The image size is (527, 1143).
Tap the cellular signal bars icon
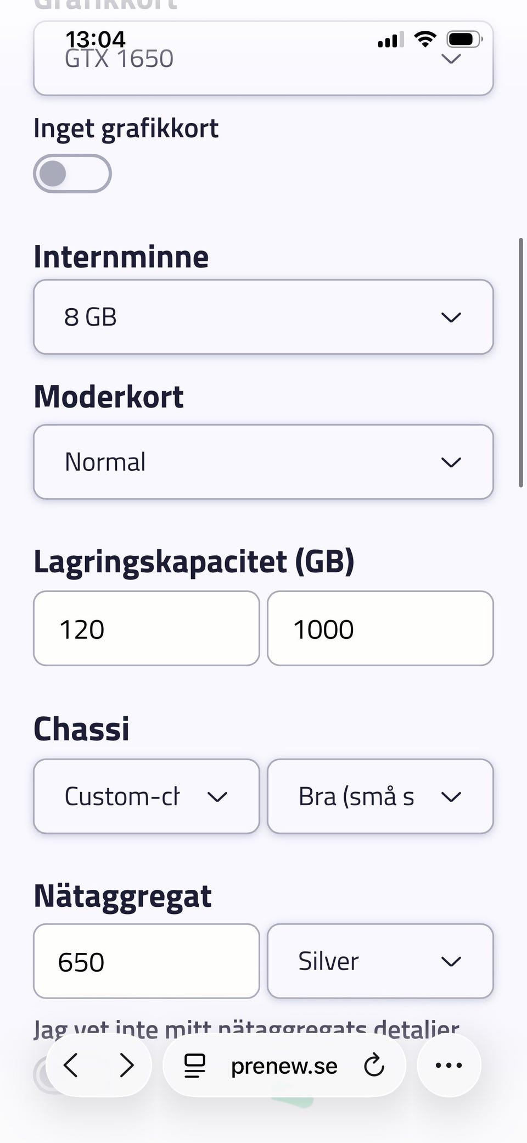point(390,40)
